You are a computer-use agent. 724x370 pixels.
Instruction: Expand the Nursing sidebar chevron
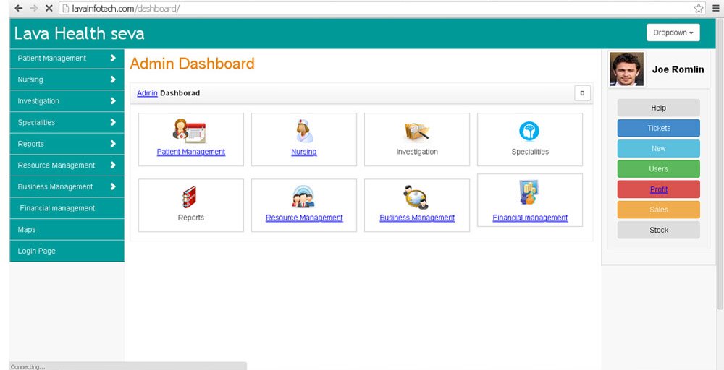(x=113, y=79)
